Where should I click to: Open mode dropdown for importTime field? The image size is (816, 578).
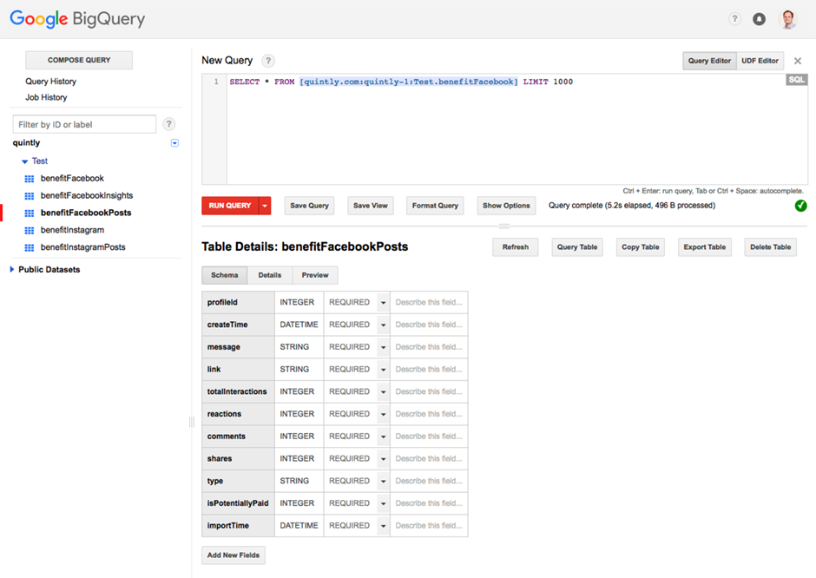pyautogui.click(x=383, y=526)
